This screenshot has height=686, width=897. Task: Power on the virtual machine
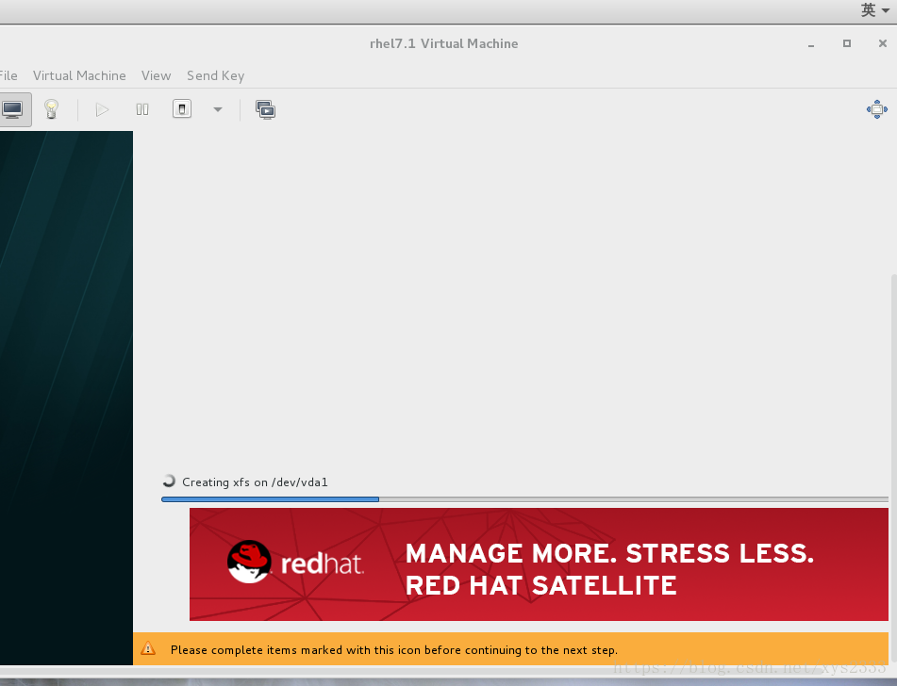click(102, 109)
